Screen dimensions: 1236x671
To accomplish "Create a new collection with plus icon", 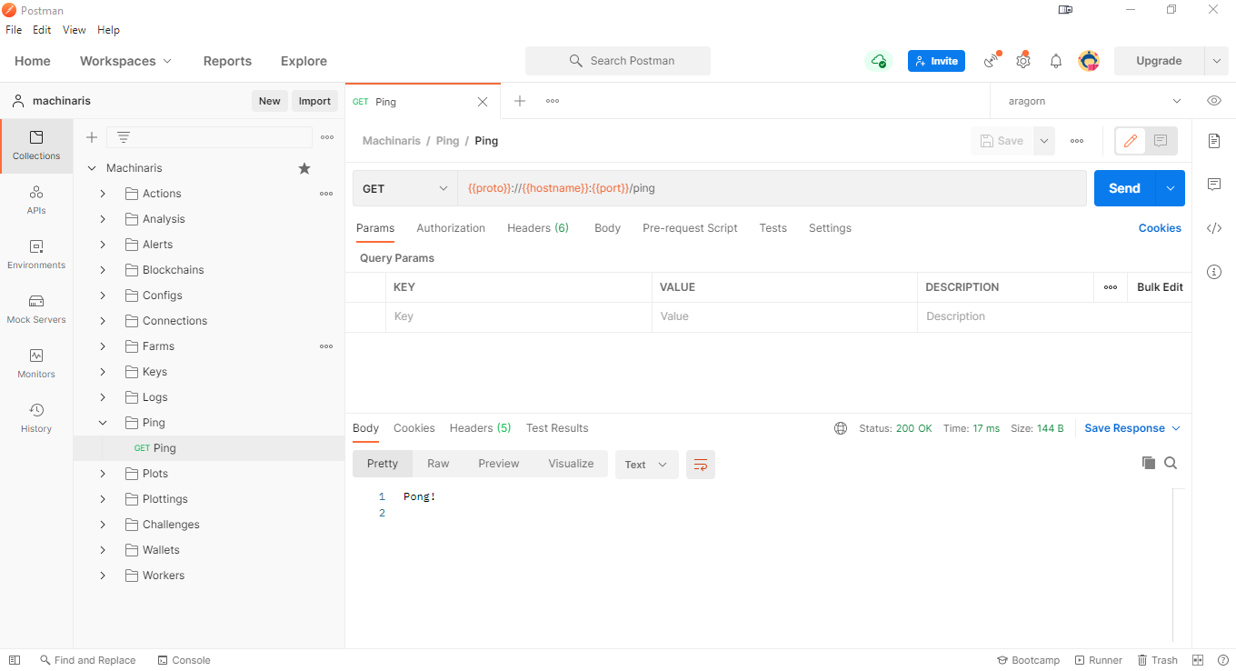I will pos(92,137).
